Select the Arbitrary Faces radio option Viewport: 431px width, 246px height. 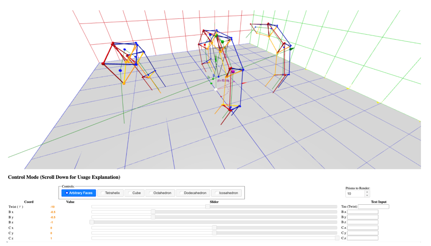(79, 193)
